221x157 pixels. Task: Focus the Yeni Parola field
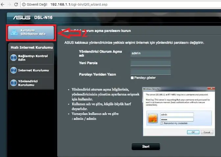pos(151,63)
